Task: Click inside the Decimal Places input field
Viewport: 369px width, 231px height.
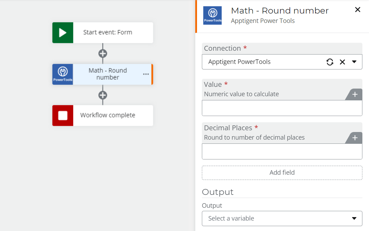Action: click(x=282, y=151)
